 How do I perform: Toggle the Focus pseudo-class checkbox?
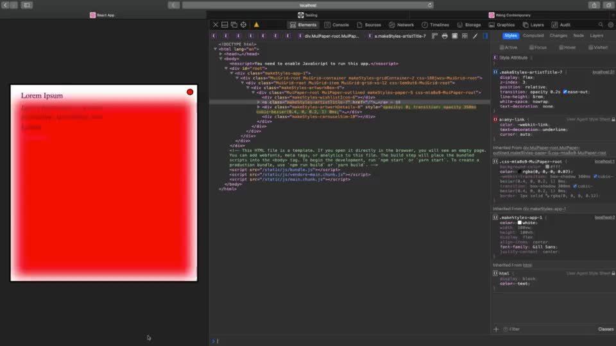531,47
